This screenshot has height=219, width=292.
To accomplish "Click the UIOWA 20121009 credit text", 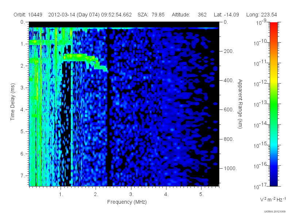I will point(275,211).
